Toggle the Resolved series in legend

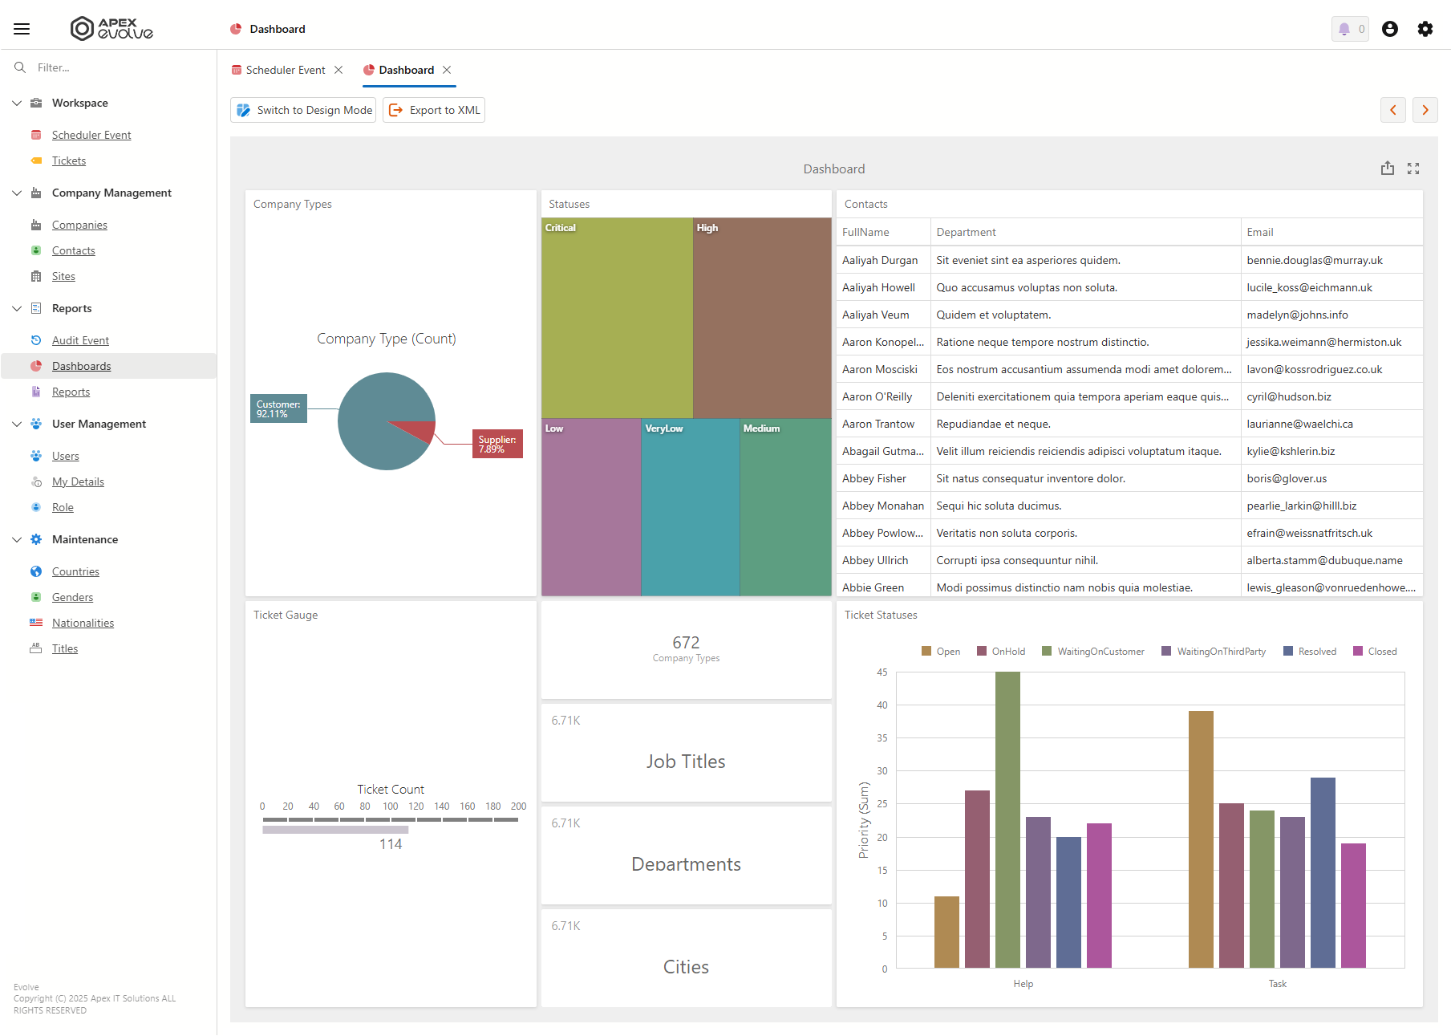[1310, 652]
